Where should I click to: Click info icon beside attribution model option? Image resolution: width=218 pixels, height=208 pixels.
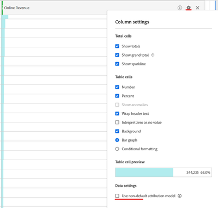(x=179, y=196)
